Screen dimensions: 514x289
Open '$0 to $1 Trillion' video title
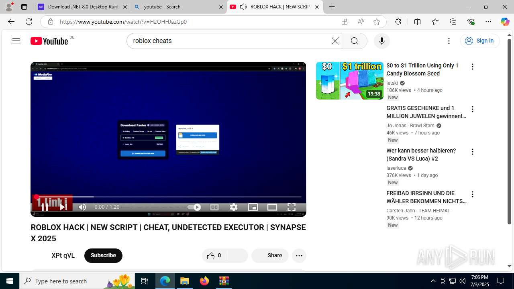click(422, 69)
